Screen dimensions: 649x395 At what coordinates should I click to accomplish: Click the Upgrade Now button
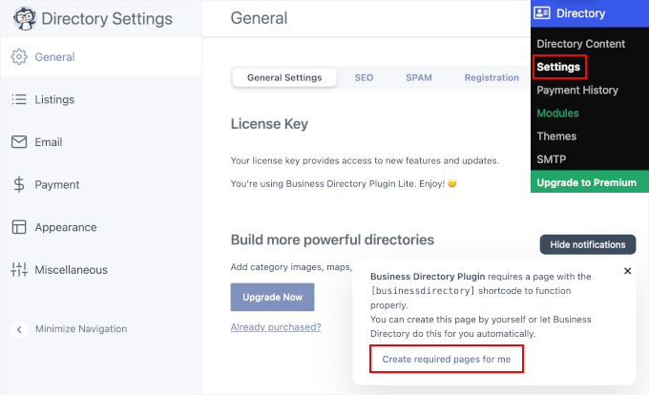(x=272, y=297)
